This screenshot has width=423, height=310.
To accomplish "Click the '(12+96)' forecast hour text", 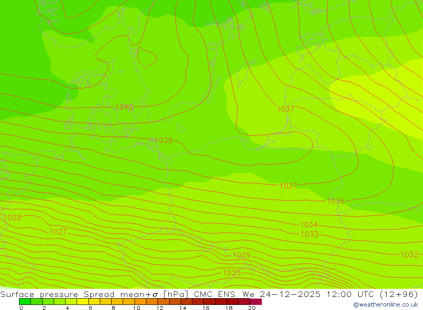I will point(399,294).
